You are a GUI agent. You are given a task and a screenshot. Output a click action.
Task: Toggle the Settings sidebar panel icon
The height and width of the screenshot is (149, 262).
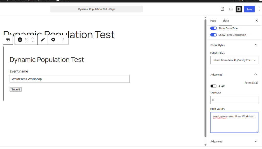[x=239, y=9]
